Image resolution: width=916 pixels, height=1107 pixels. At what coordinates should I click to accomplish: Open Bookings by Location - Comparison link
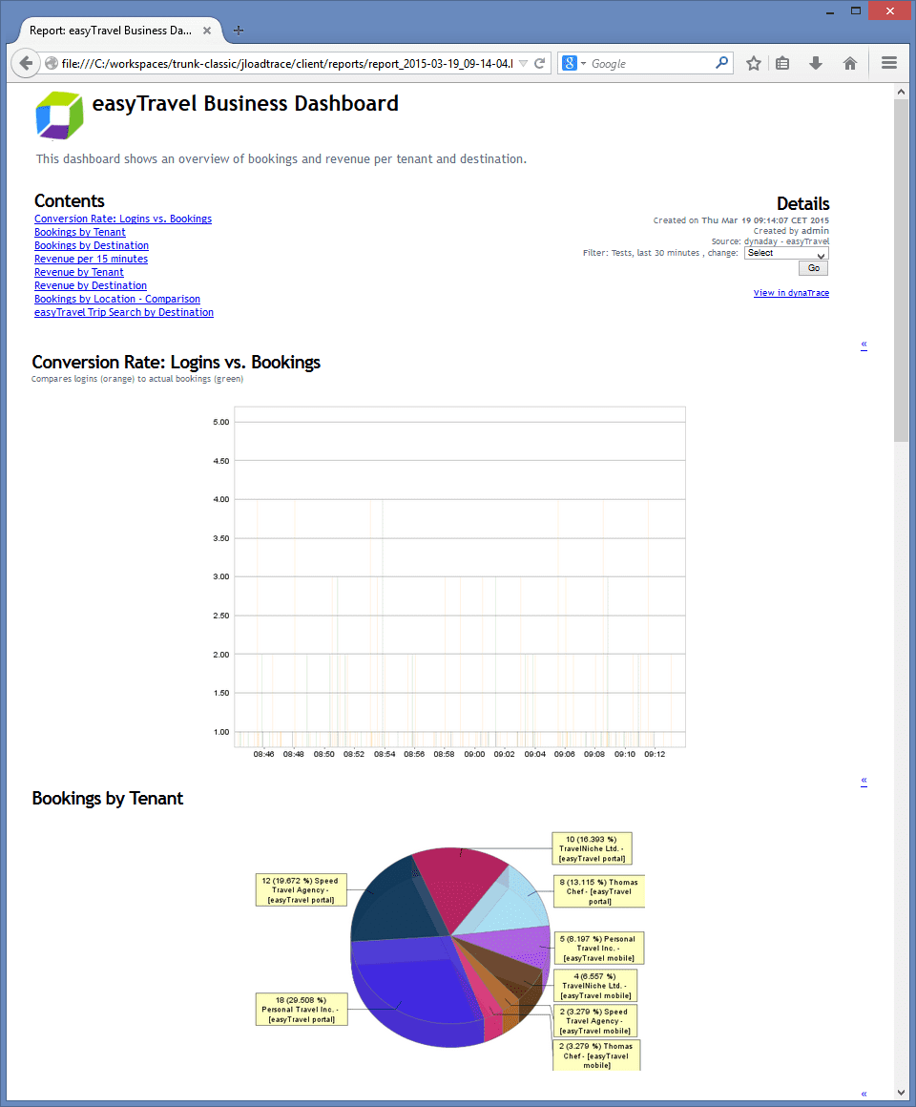point(117,300)
